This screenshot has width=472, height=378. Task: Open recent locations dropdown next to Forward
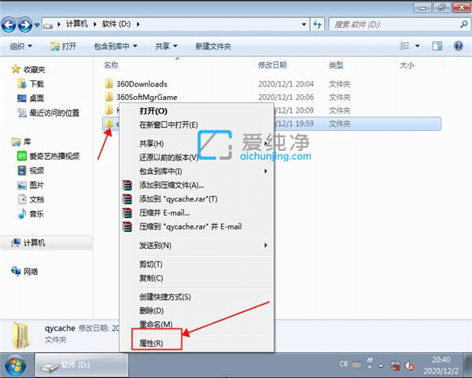tap(37, 24)
